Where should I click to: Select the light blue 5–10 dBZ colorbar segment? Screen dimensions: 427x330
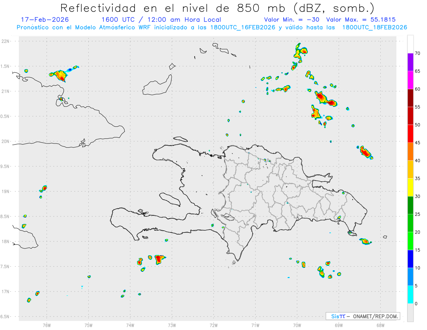(x=410, y=277)
